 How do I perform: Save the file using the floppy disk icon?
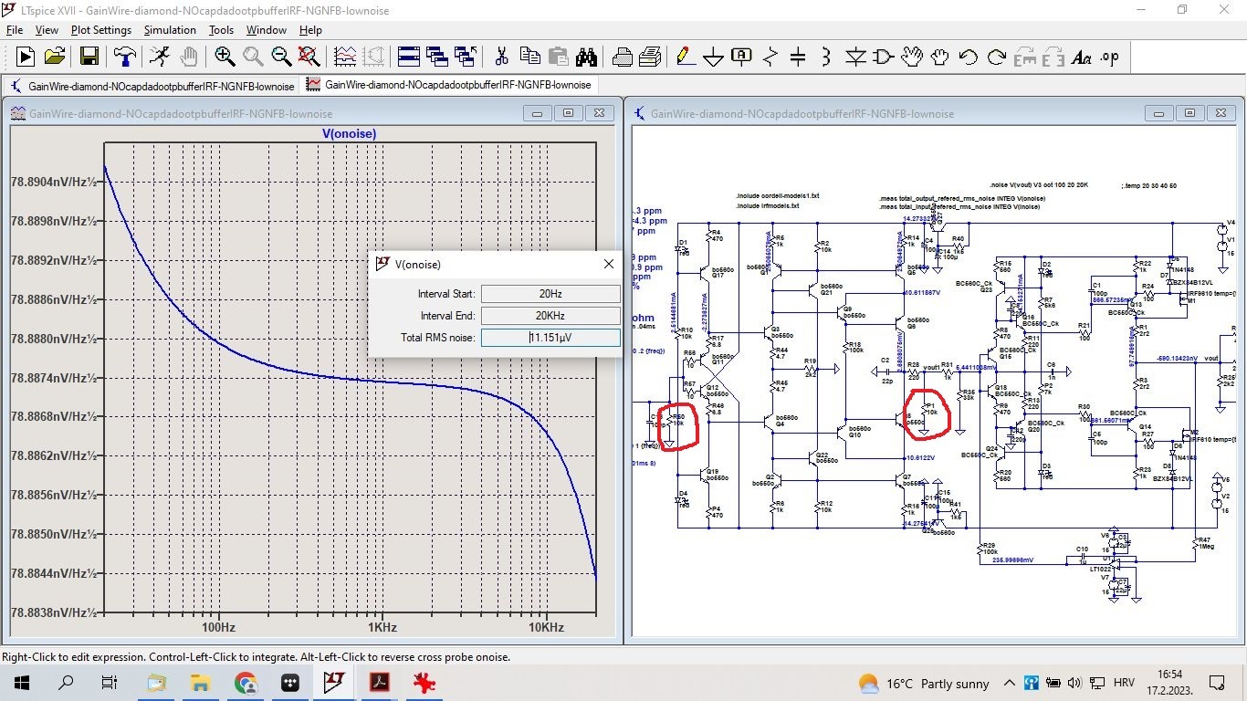tap(89, 57)
